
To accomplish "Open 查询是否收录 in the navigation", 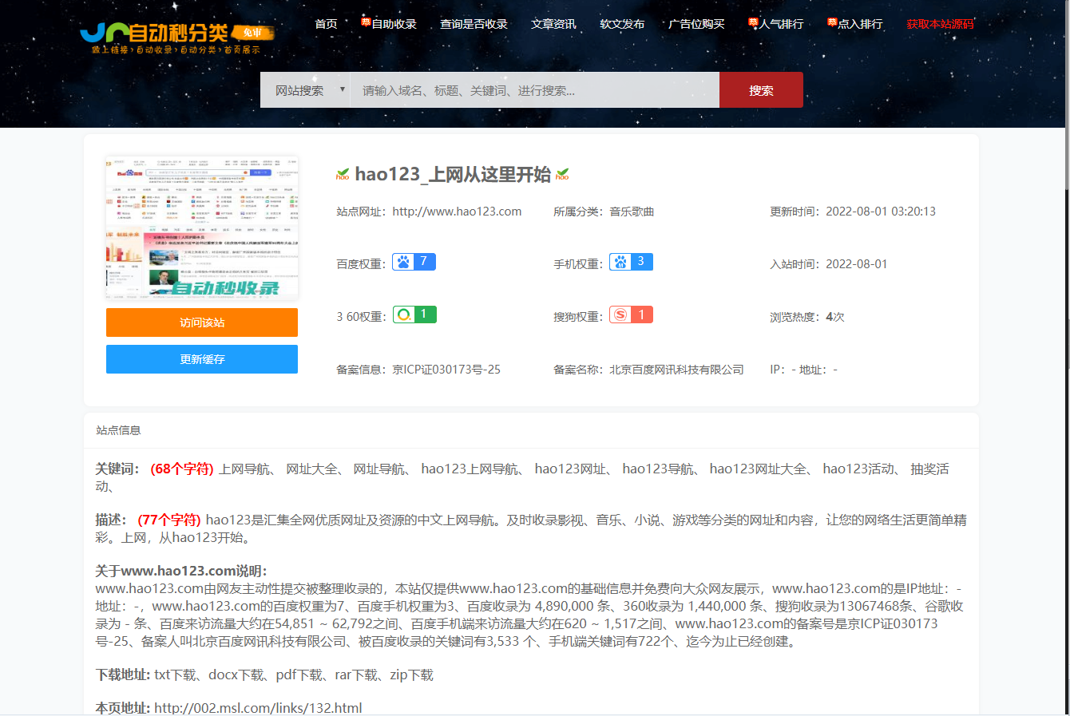I will tap(474, 24).
